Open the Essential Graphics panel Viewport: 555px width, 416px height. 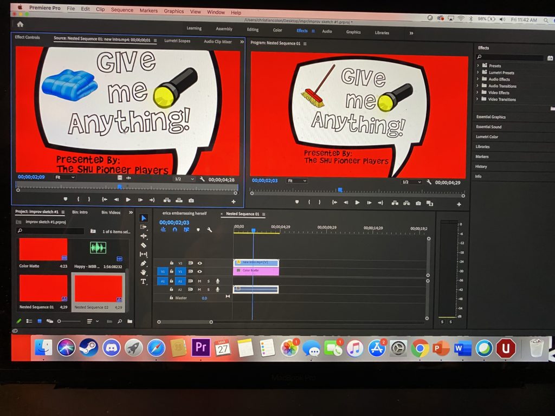point(491,117)
